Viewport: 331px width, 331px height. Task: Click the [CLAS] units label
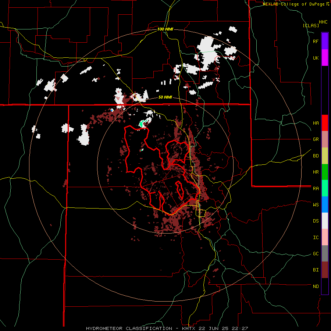(311, 25)
